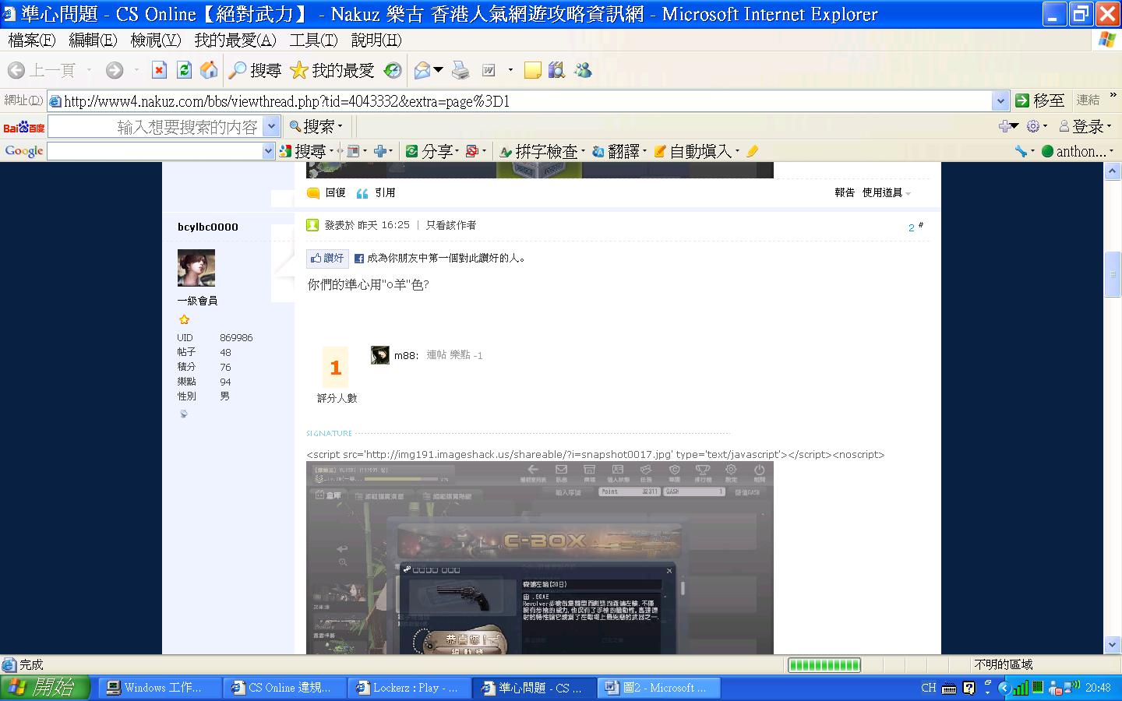Expand the Word edit dropdown arrow

pyautogui.click(x=510, y=71)
